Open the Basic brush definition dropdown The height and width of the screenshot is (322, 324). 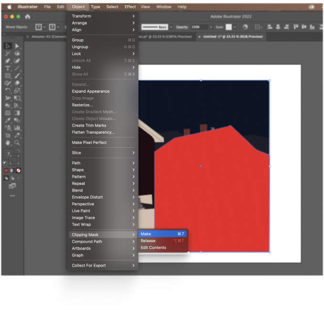tap(171, 27)
